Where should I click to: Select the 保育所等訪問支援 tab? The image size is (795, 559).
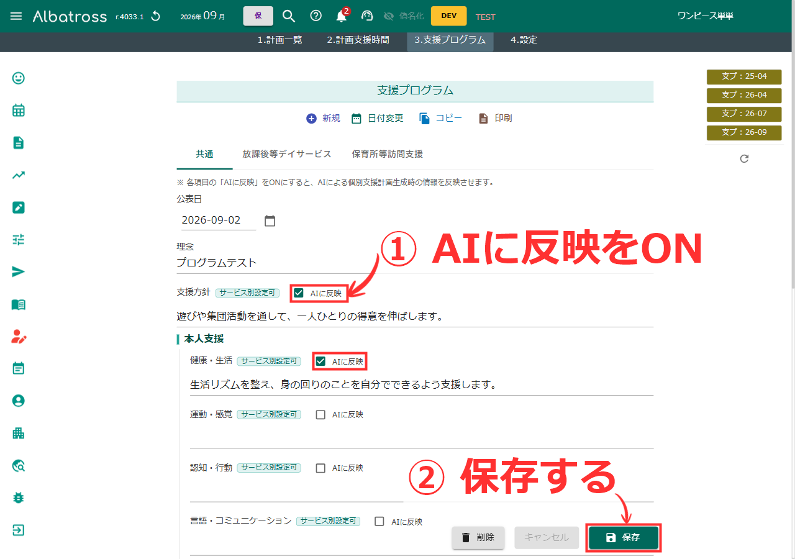click(x=388, y=154)
